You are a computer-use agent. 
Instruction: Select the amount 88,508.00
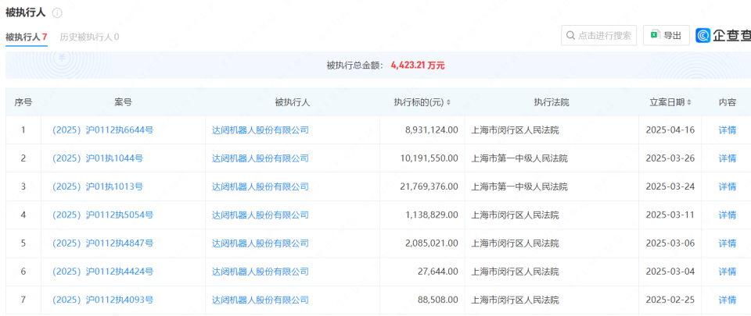point(439,300)
